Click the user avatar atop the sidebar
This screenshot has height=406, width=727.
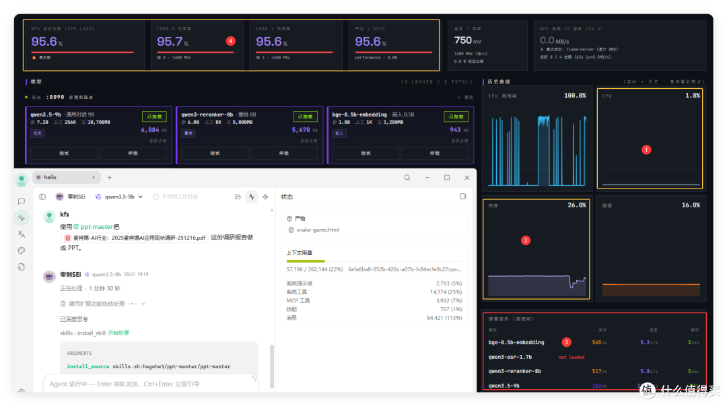tap(22, 180)
